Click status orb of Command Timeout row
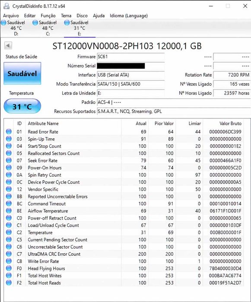The width and height of the screenshot is (251, 302). point(9,203)
